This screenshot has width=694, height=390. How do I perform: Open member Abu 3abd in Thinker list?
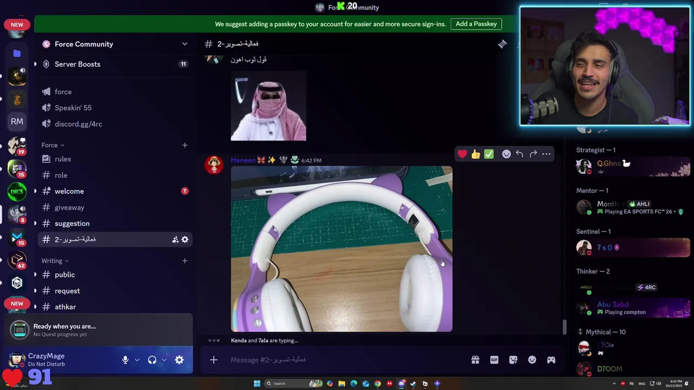(632, 308)
